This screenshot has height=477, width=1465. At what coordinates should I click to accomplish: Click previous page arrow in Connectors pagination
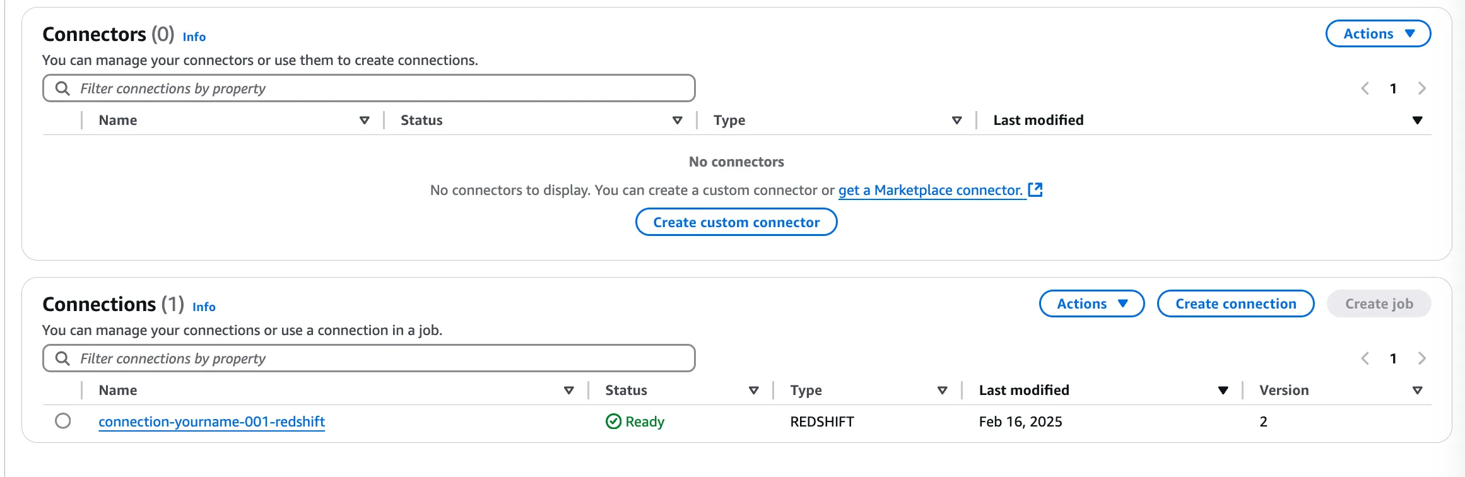pos(1365,88)
